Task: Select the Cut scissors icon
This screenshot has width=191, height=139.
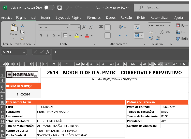Action: coord(22,26)
